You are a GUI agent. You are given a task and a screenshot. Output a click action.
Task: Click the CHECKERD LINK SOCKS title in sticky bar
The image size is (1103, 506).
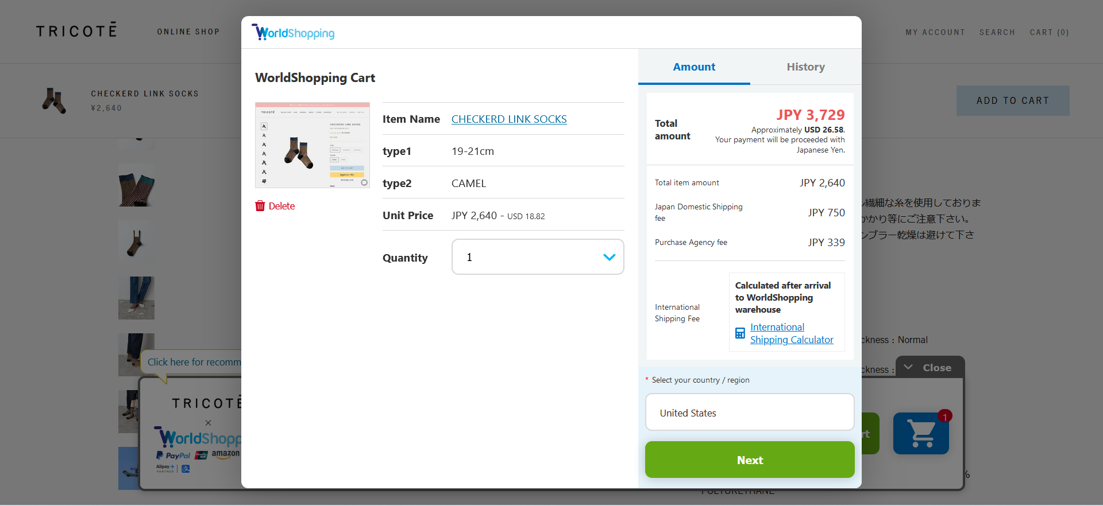[x=145, y=94]
